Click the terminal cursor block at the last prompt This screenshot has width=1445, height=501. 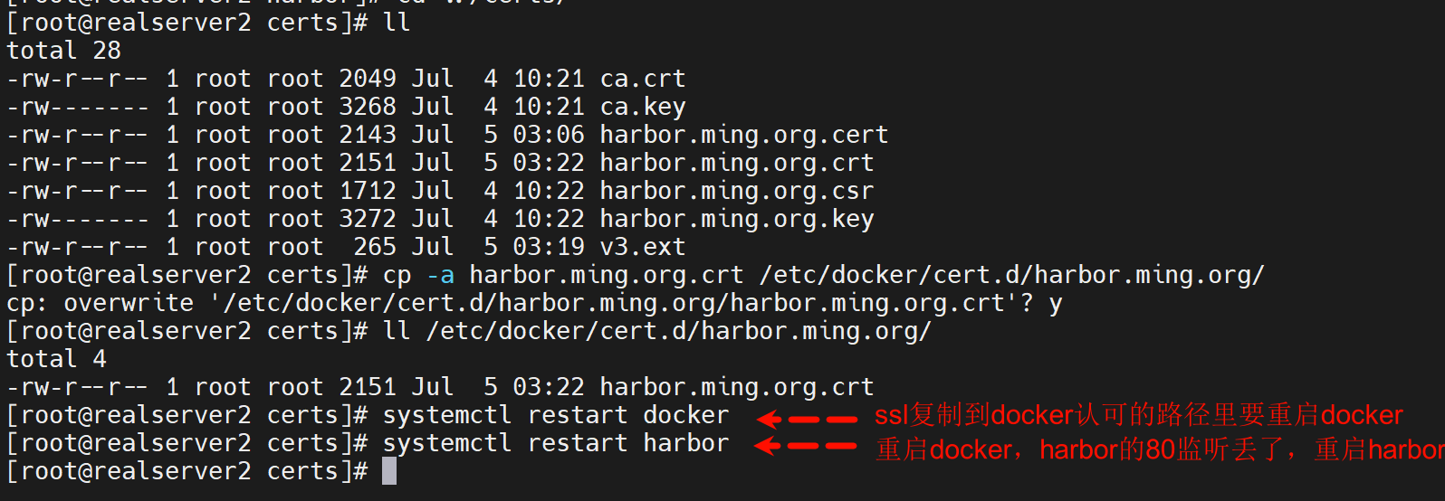pos(389,471)
